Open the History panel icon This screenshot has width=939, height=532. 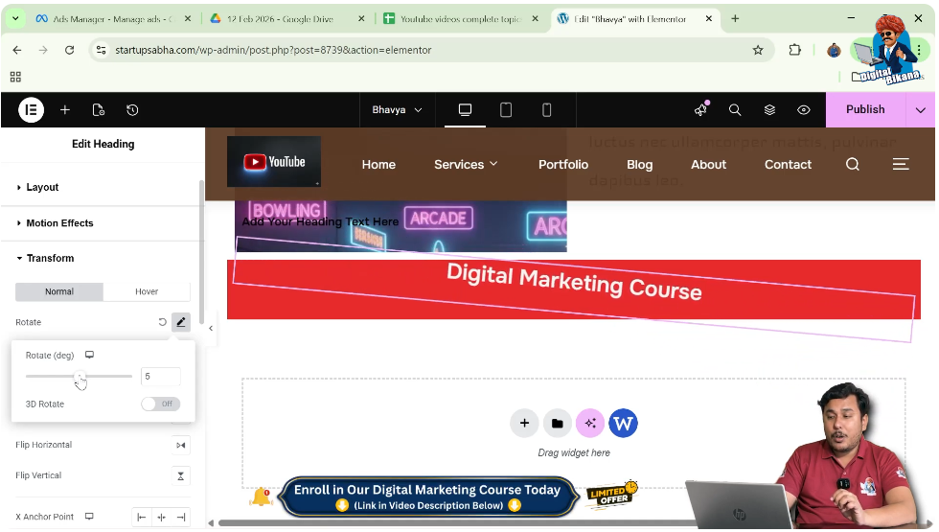pyautogui.click(x=132, y=110)
